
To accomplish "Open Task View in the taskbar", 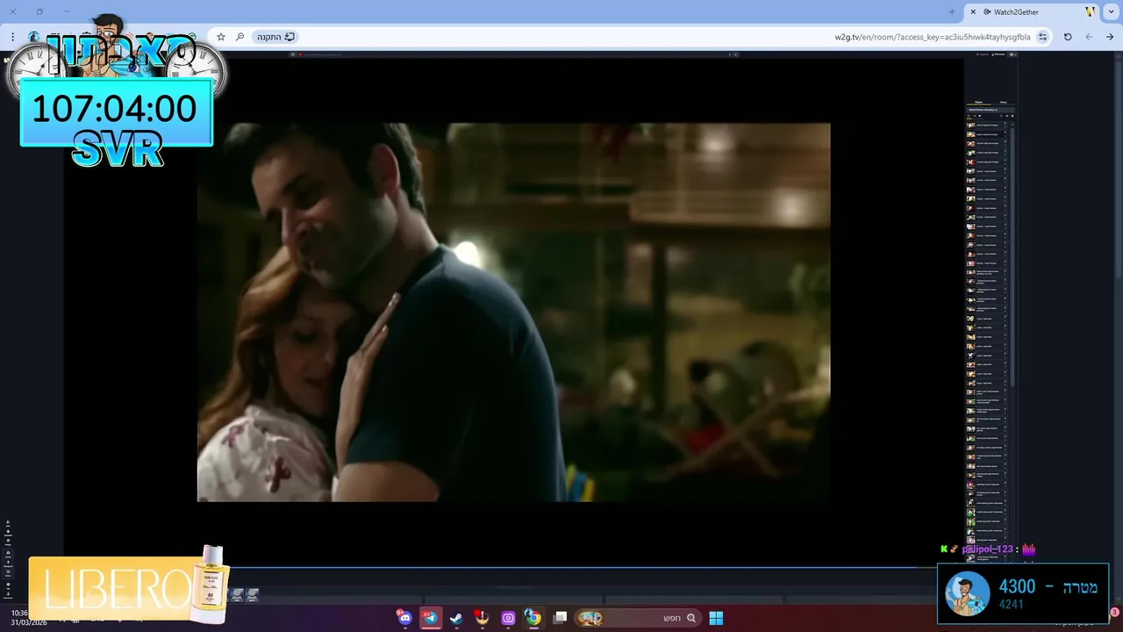I will pyautogui.click(x=561, y=618).
